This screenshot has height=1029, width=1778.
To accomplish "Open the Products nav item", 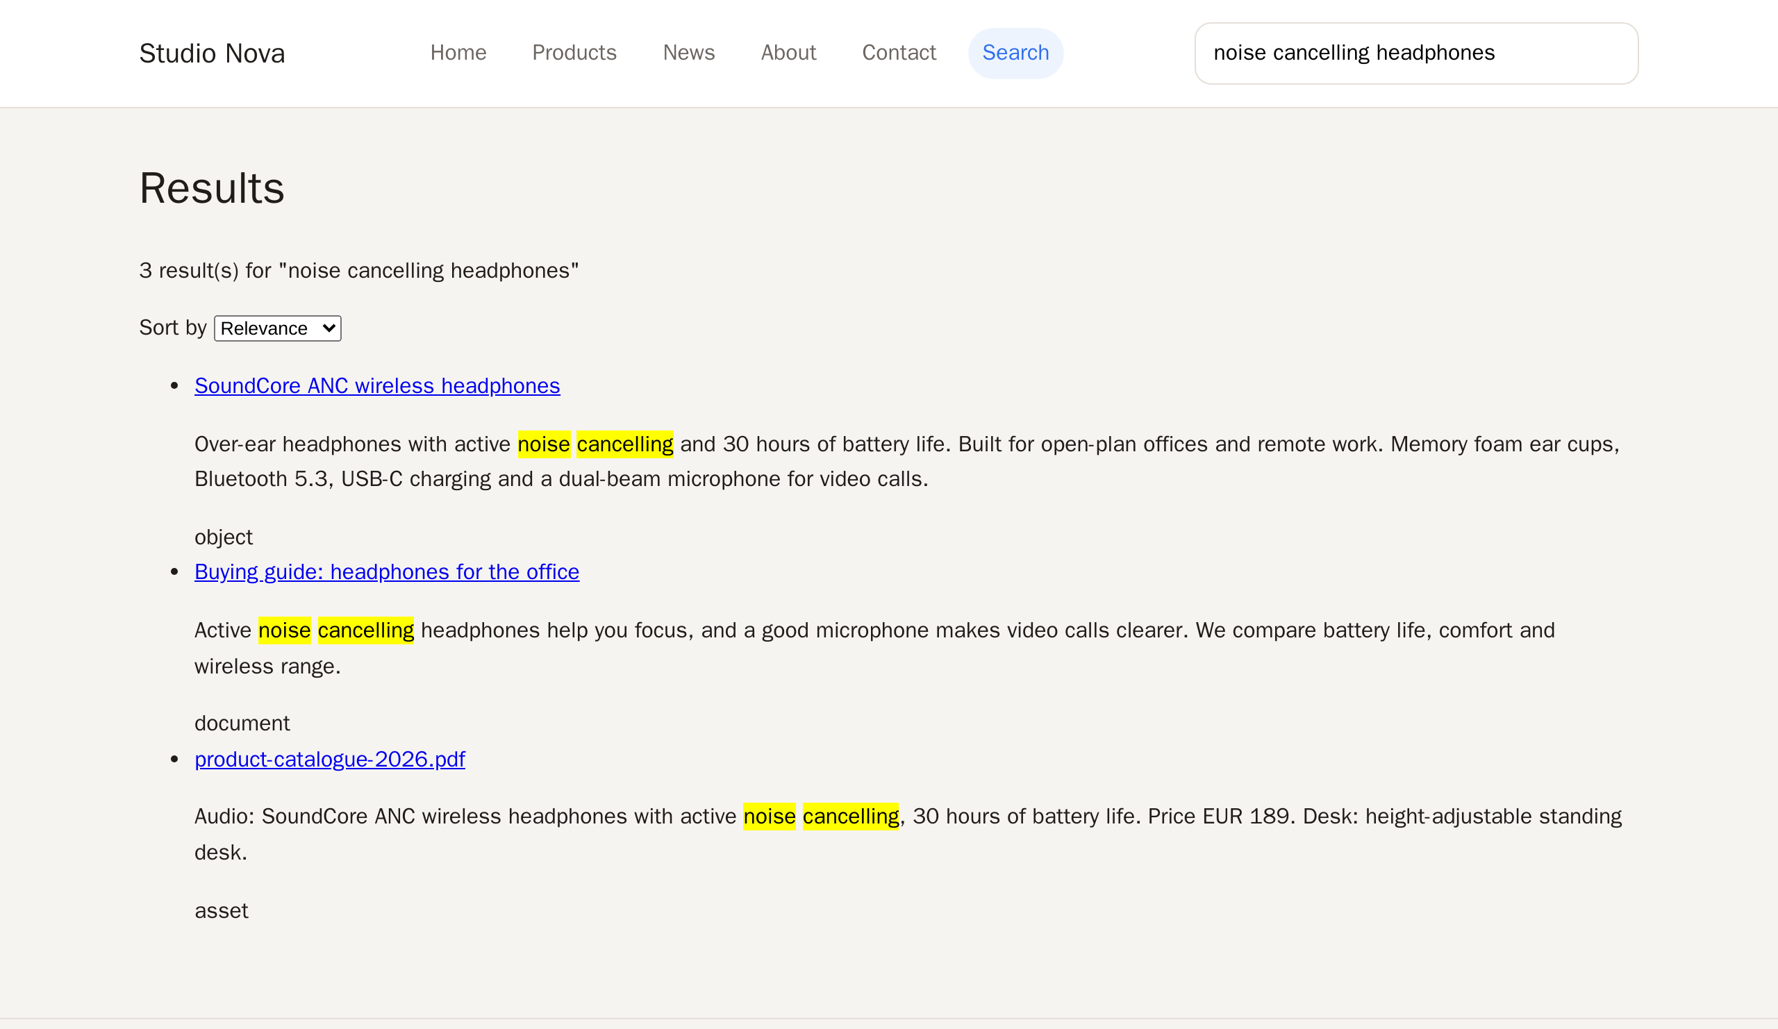I will click(574, 53).
